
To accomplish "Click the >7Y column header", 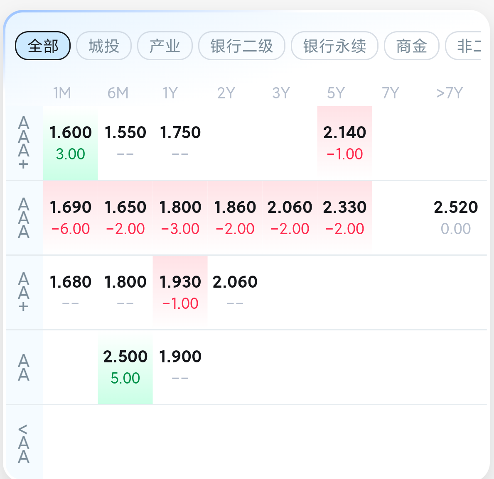I will [x=449, y=93].
